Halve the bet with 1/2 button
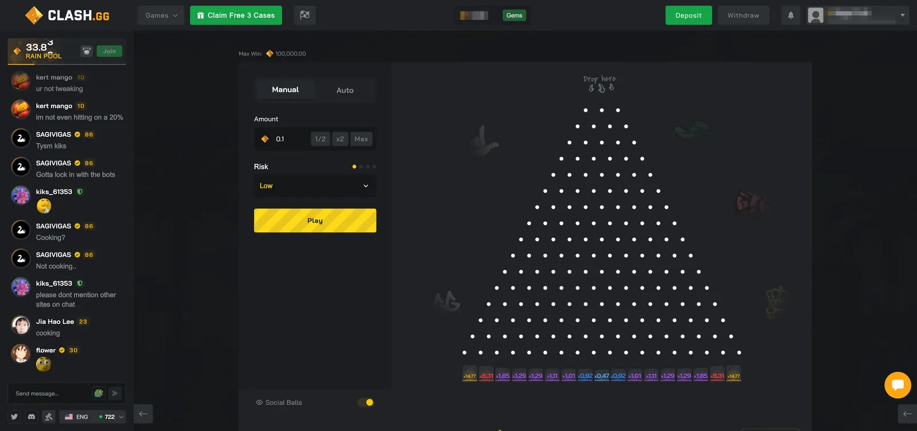917x431 pixels. (320, 139)
